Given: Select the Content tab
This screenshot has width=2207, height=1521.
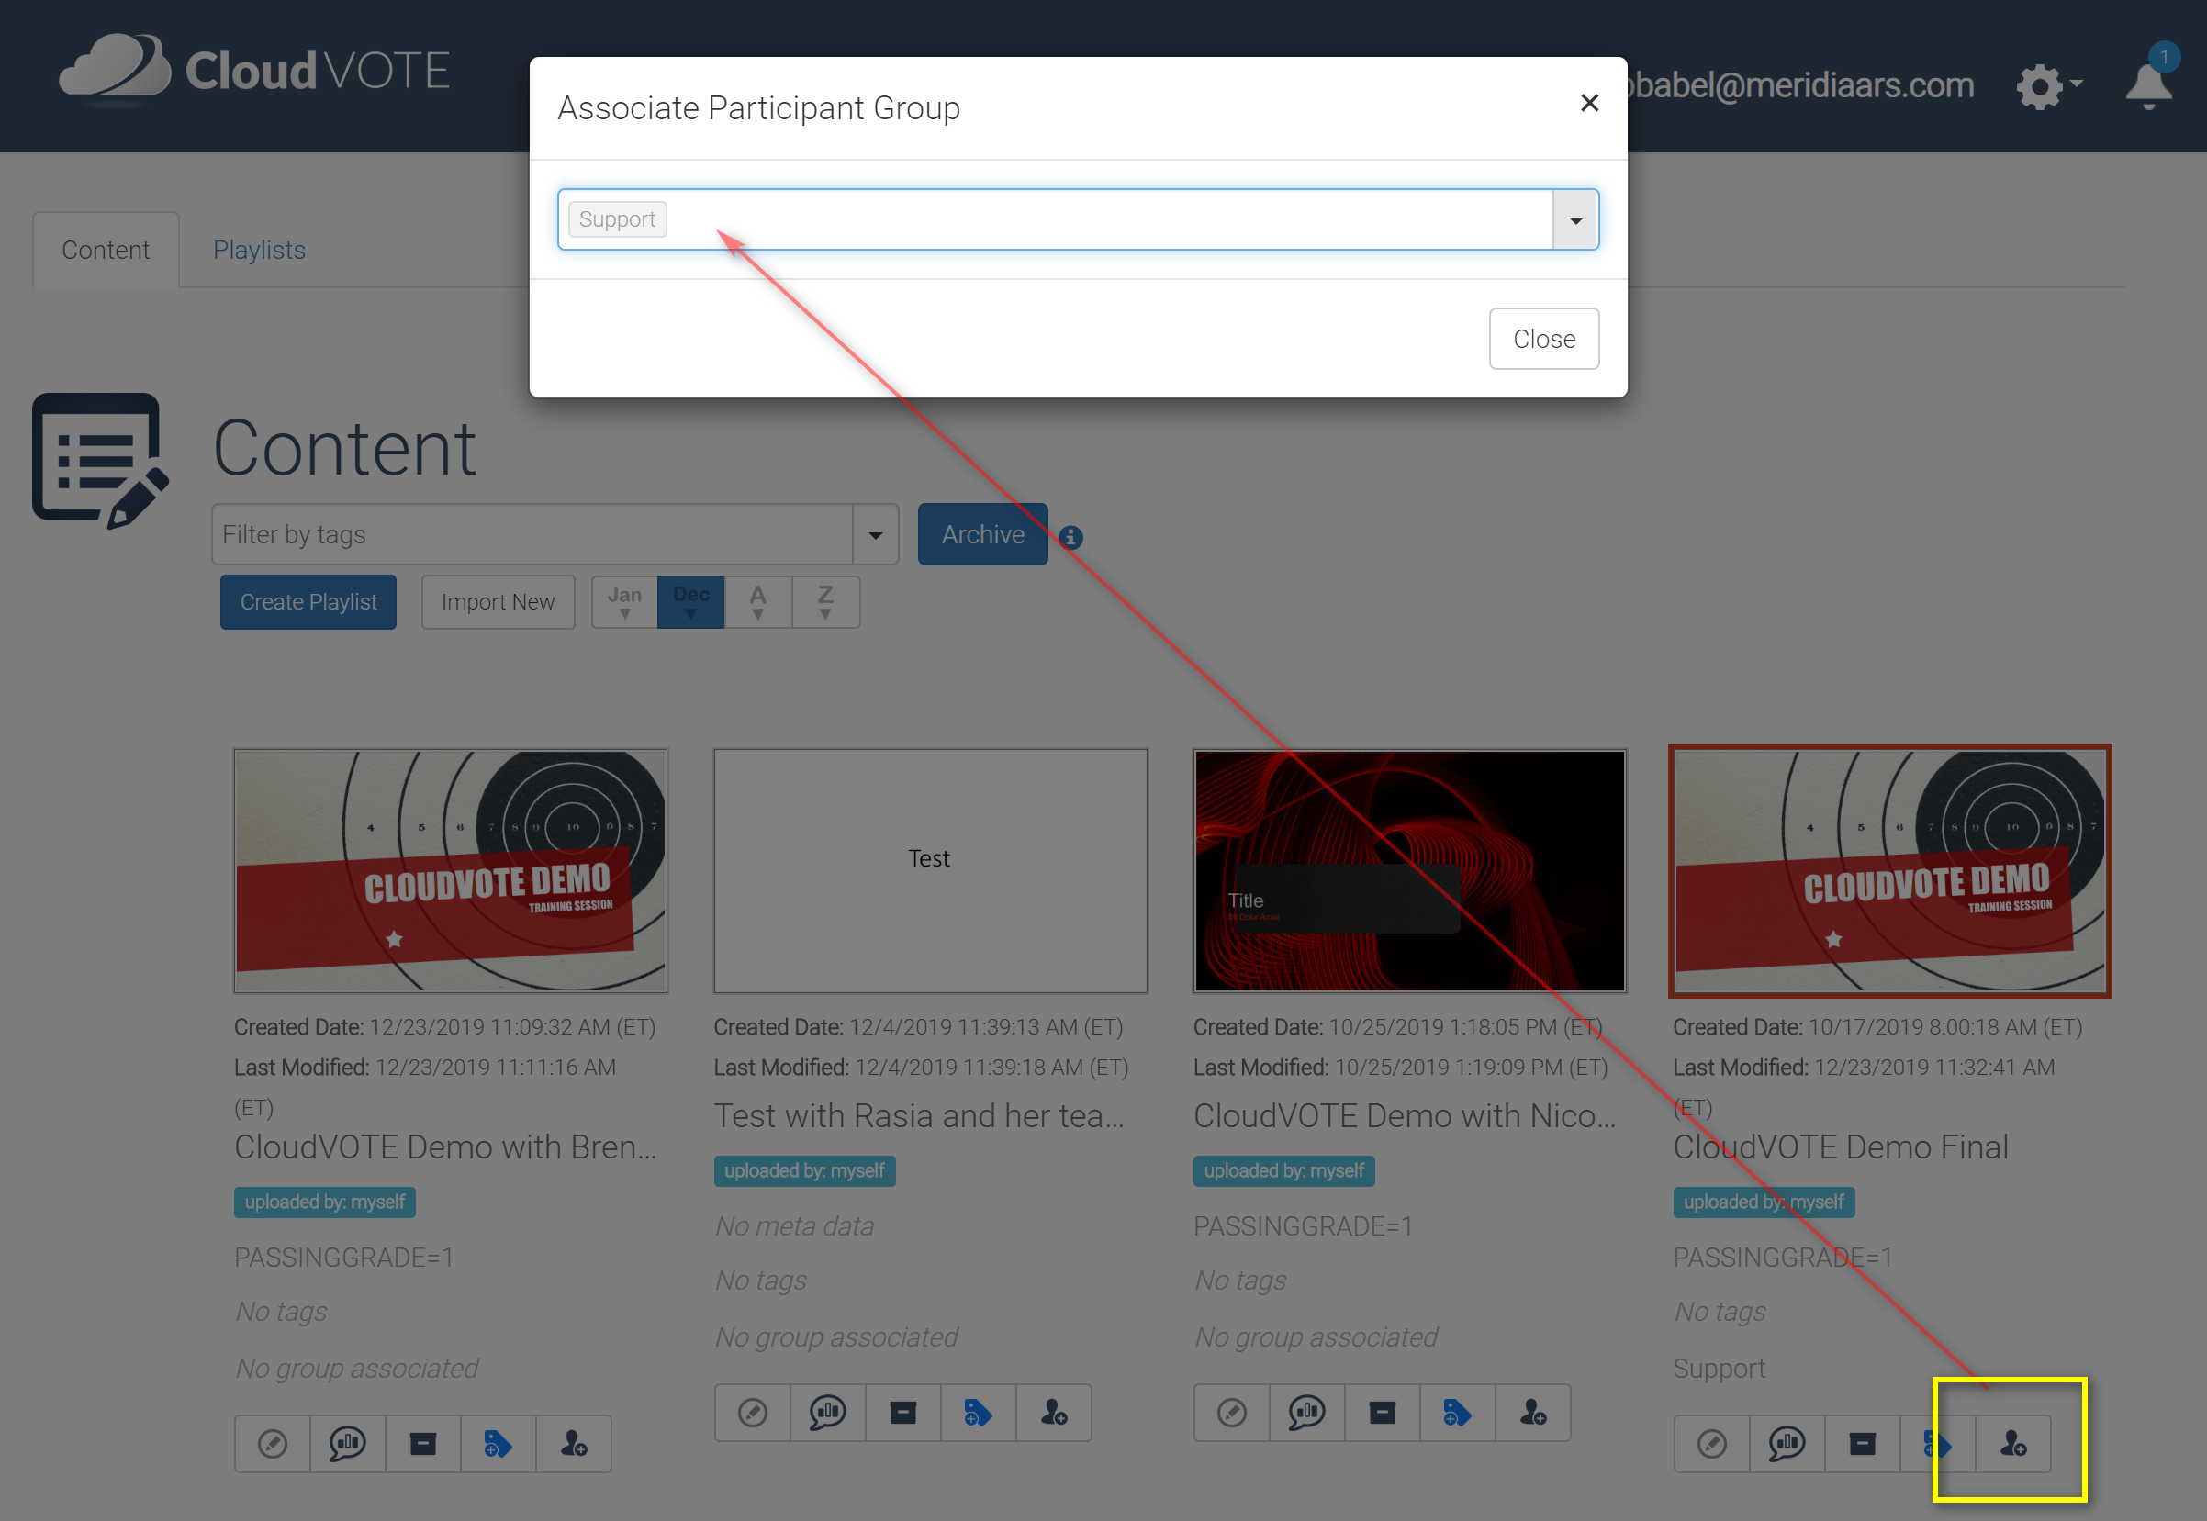Looking at the screenshot, I should tap(106, 250).
